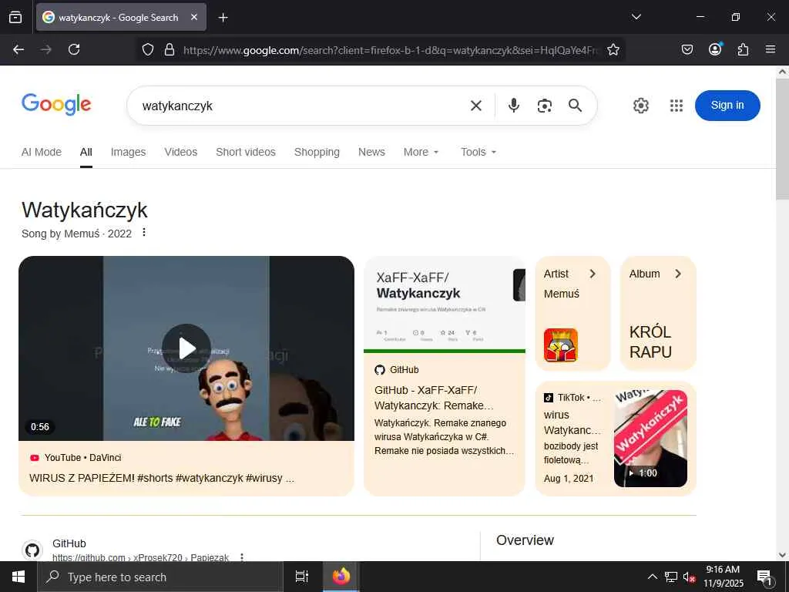Open the XaFF-XaFF/Watykanczyk GitHub preview image

click(445, 304)
